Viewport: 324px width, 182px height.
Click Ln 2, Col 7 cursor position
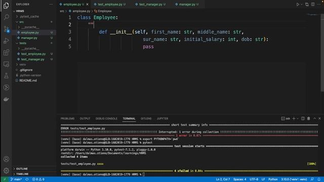(x=223, y=179)
